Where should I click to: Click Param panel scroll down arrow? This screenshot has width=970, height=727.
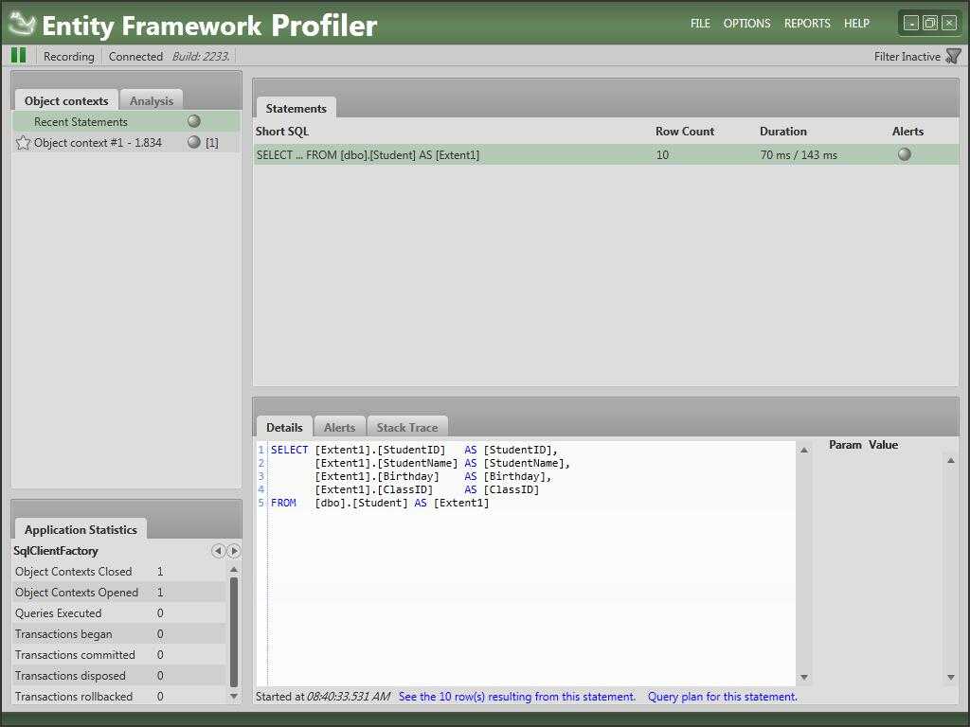point(951,678)
